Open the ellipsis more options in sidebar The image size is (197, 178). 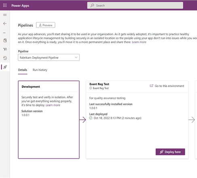coord(4,33)
